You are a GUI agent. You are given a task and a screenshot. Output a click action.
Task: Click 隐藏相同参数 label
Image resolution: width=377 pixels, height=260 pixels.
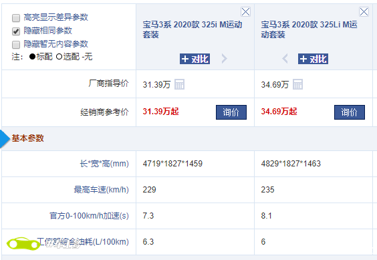(48, 31)
